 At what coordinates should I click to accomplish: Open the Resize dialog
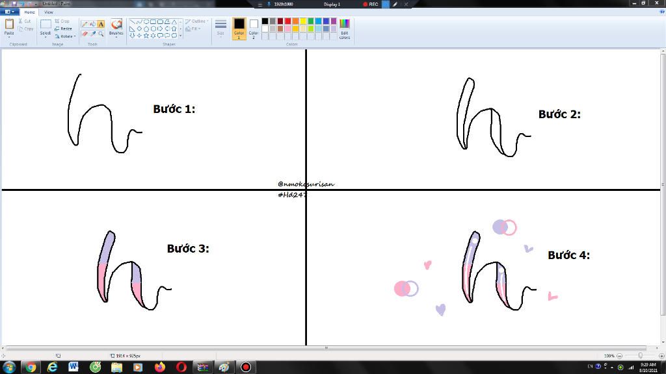[63, 29]
